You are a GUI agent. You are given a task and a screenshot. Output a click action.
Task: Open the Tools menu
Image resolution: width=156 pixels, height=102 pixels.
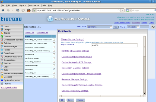point(43,5)
